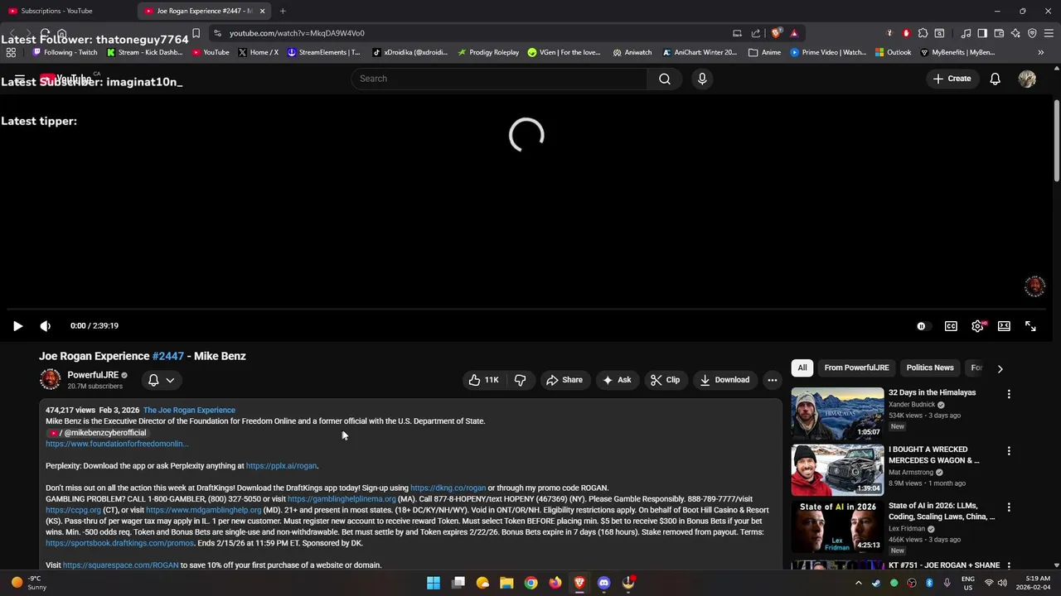Switch the player to theater mode
This screenshot has width=1061, height=596.
(x=1004, y=326)
